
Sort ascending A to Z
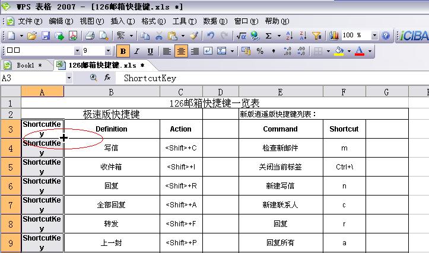coord(289,36)
